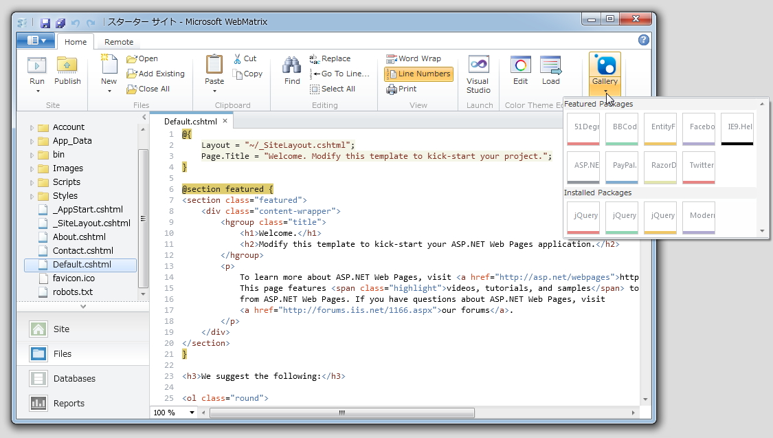Click Open file button
The image size is (773, 438).
click(x=142, y=58)
